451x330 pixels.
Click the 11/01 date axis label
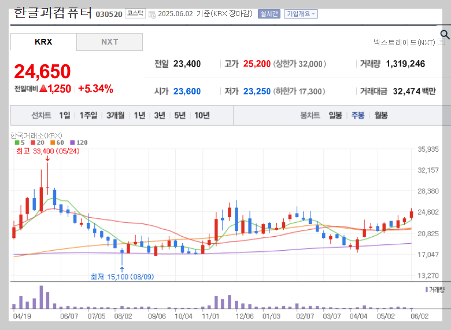(211, 316)
